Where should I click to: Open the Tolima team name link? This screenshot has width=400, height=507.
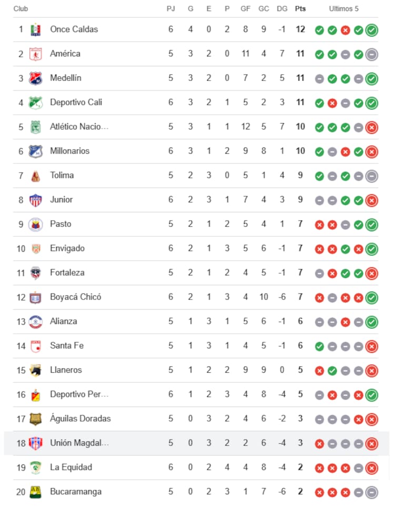pos(62,175)
